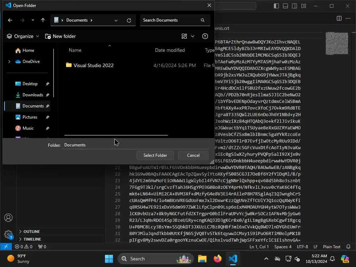Unpin Desktop using its pin icon
This screenshot has width=356, height=267.
(47, 84)
